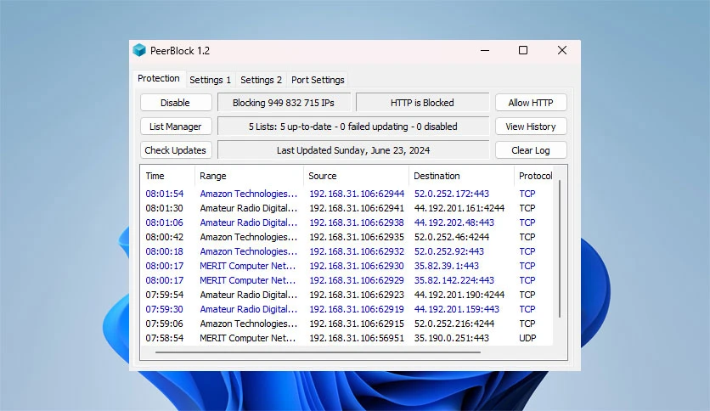Screen dimensions: 710x411
Task: Click Check Updates button
Action: pyautogui.click(x=176, y=150)
